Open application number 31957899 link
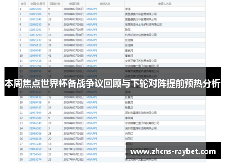 point(35,113)
